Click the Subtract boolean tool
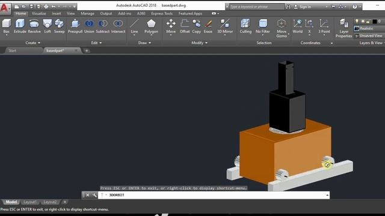Screen dimensions: 385x216 (103, 26)
